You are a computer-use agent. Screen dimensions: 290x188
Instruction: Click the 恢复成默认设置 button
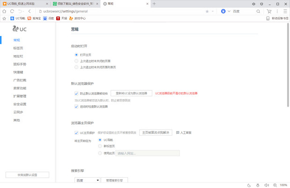click(27, 175)
